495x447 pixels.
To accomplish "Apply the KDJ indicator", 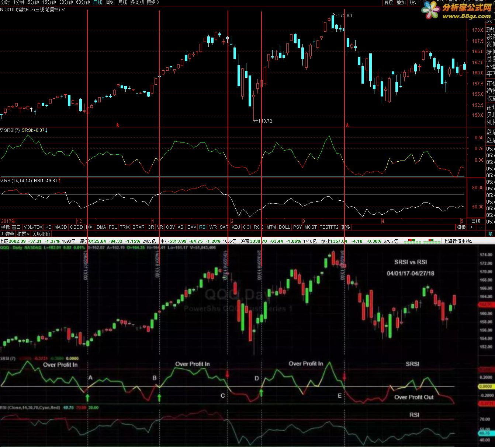I will point(236,227).
